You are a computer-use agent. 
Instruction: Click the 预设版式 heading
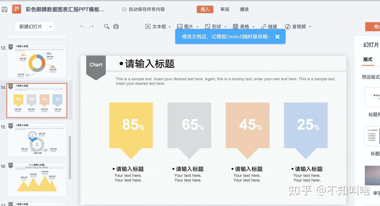[371, 77]
